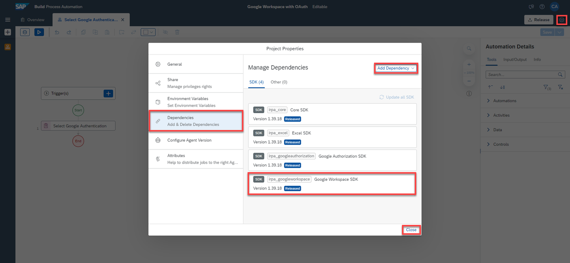Switch to the Tools tab
This screenshot has height=263, width=570.
point(491,60)
